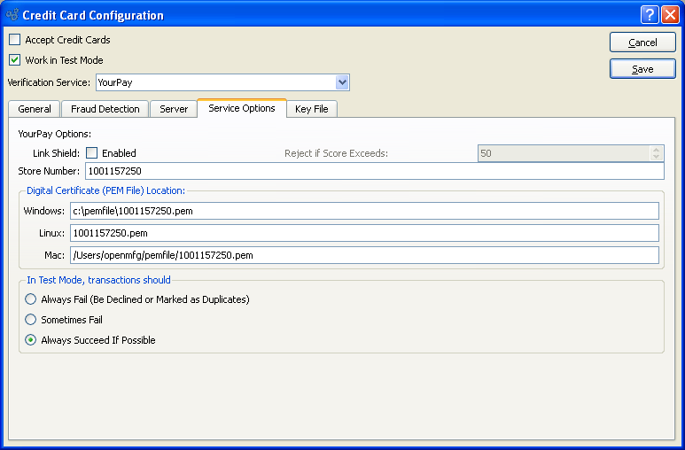Image resolution: width=685 pixels, height=450 pixels.
Task: Enable the Link Shield checkbox
Action: point(92,153)
